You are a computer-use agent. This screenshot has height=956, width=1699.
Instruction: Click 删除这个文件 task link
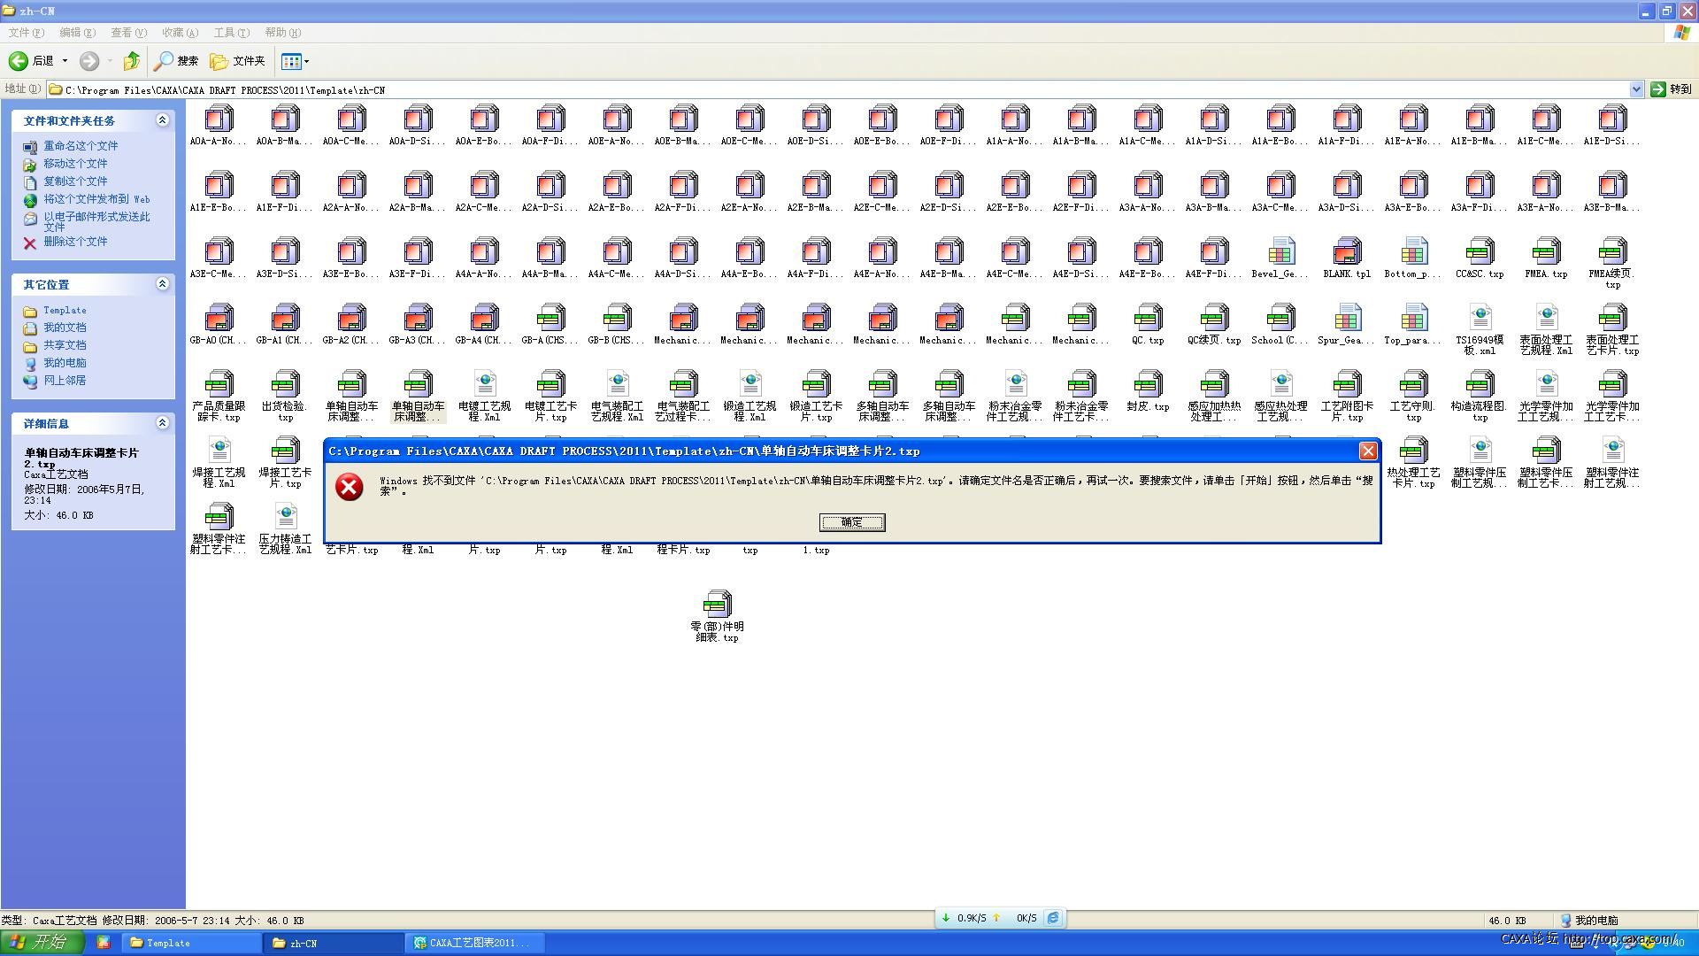75,242
